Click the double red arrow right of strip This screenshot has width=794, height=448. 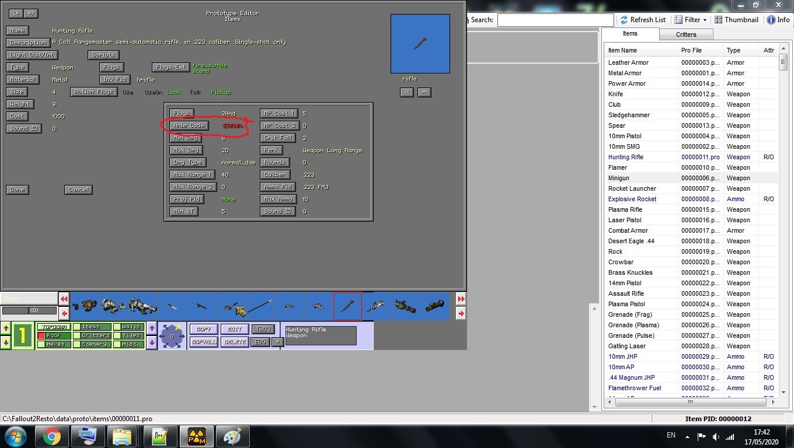coord(461,299)
